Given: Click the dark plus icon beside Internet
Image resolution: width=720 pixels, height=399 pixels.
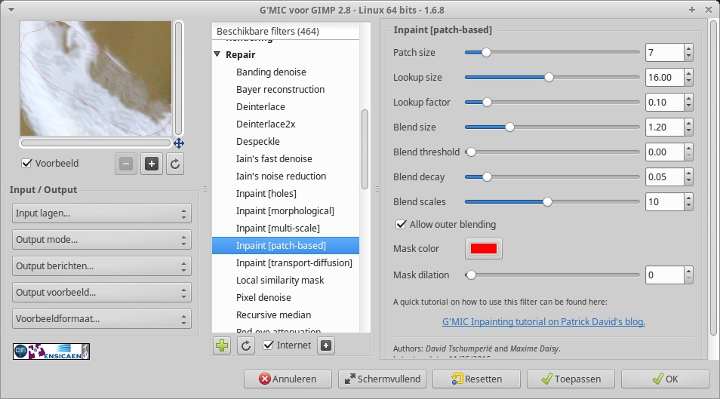Looking at the screenshot, I should 326,345.
